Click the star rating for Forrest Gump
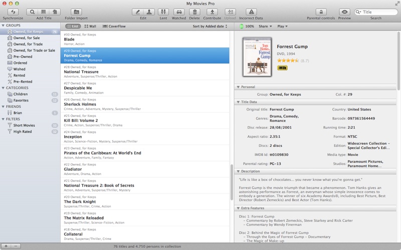 pyautogui.click(x=288, y=60)
